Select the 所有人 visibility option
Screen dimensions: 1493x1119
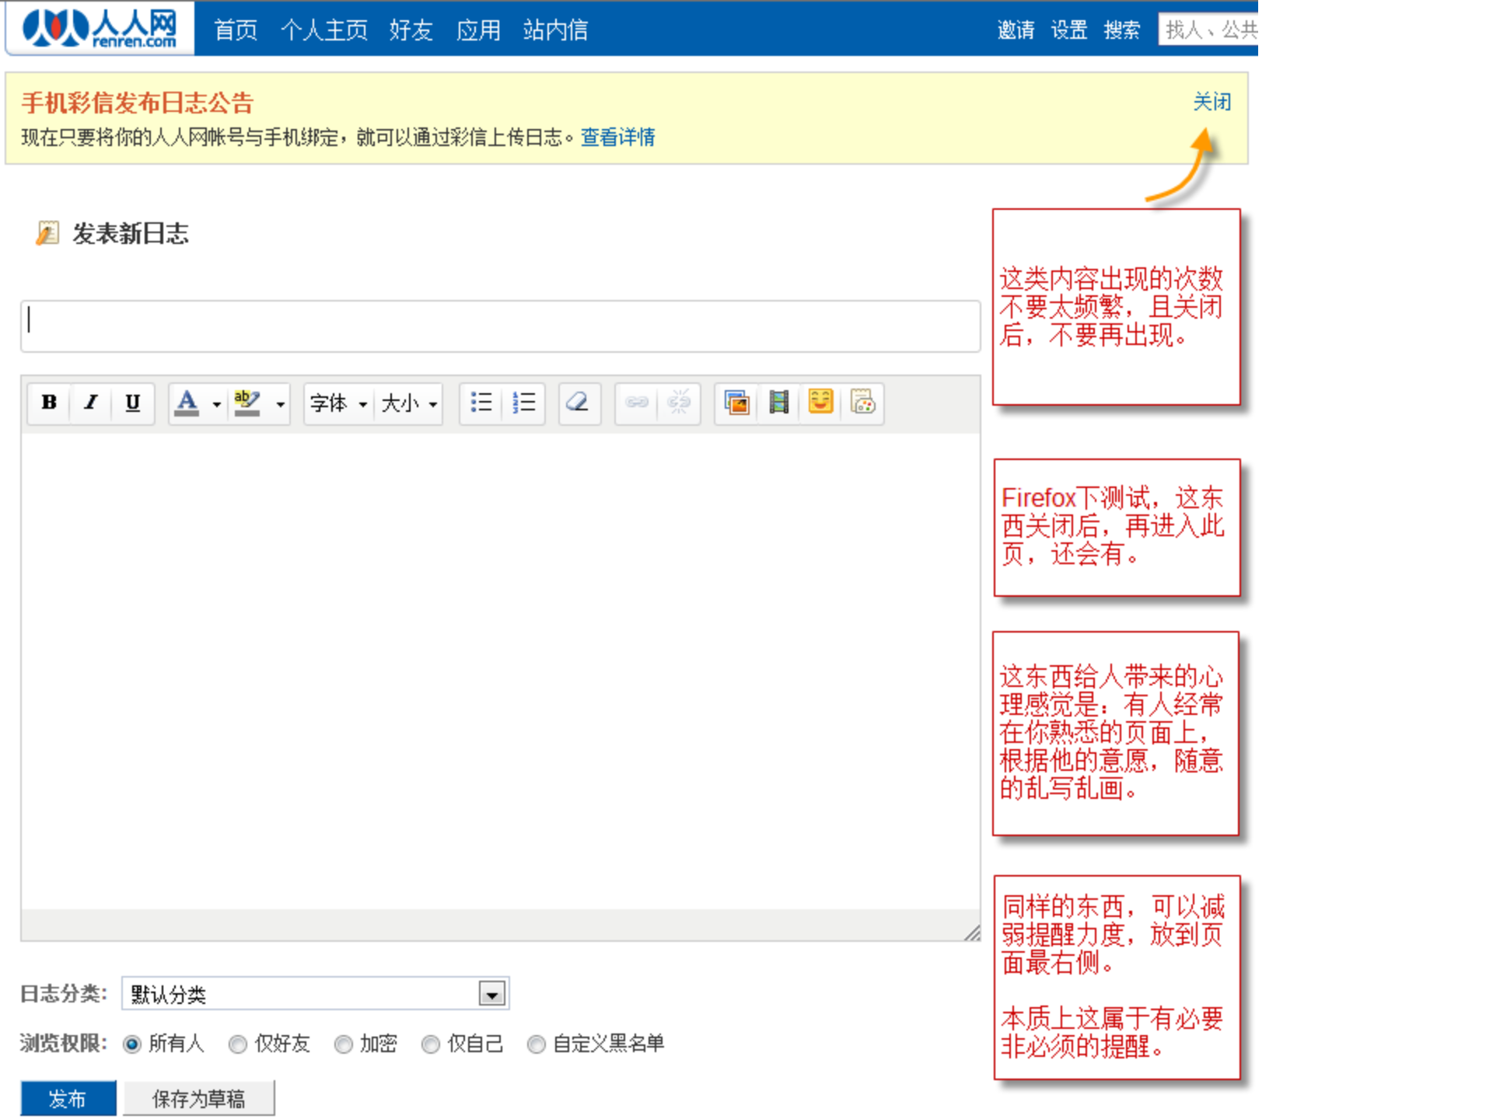[x=132, y=1045]
